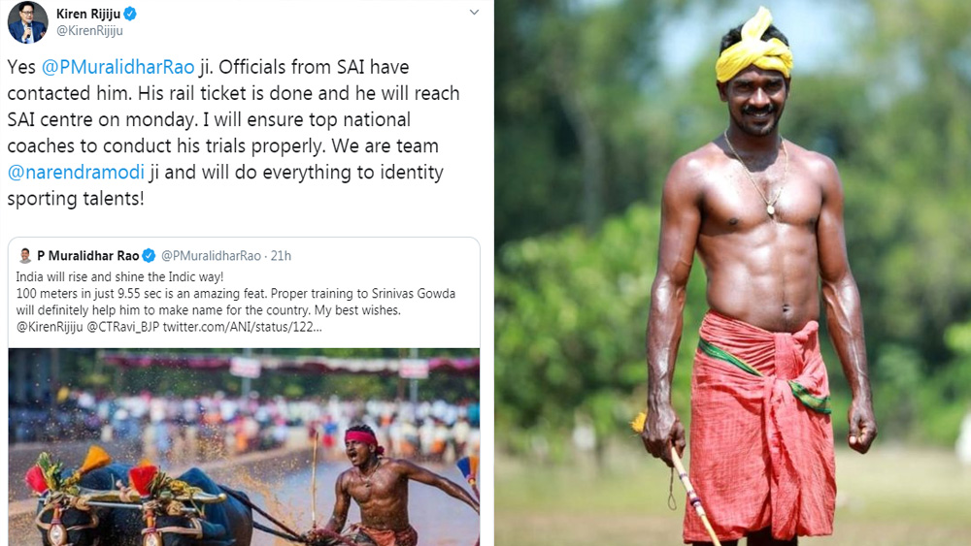Open the quoted tweet text body
971x546 pixels.
point(235,302)
